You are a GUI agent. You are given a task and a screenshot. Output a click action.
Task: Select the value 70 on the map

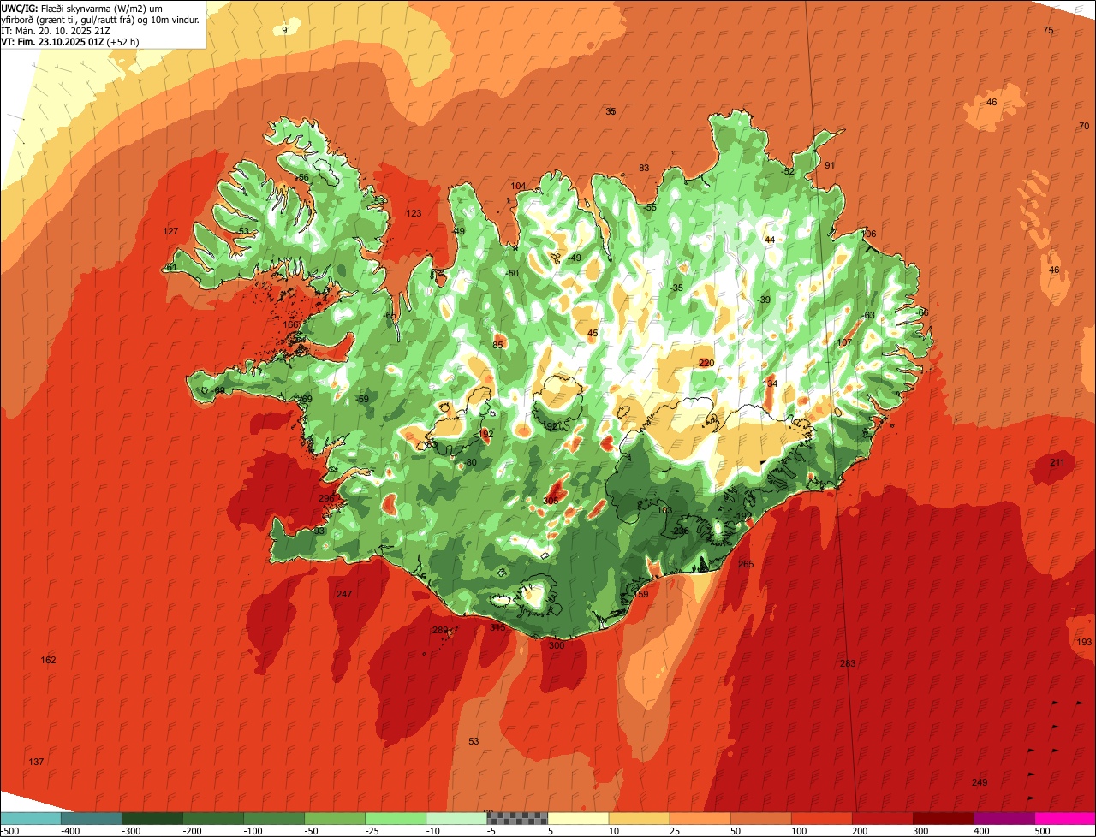tap(1084, 126)
